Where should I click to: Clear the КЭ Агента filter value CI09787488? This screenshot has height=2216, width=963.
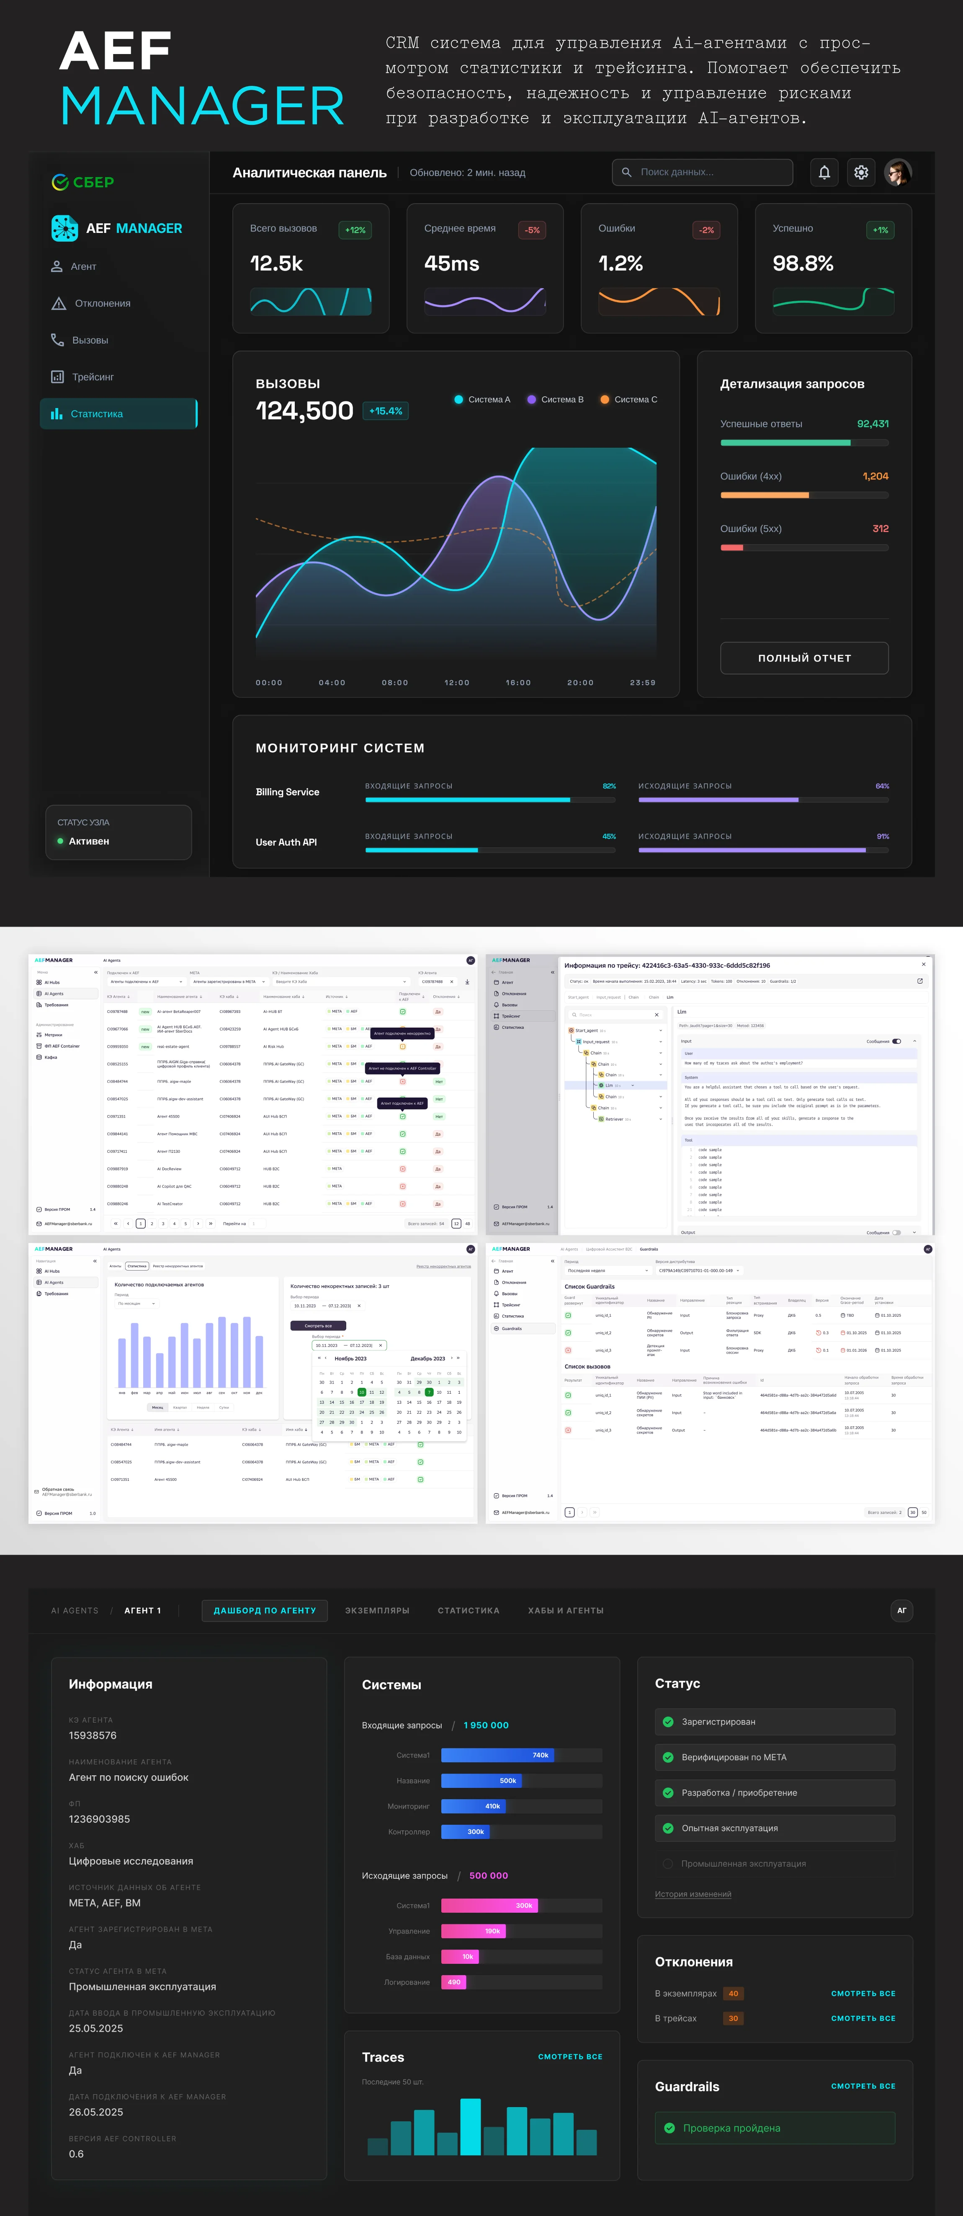click(451, 981)
